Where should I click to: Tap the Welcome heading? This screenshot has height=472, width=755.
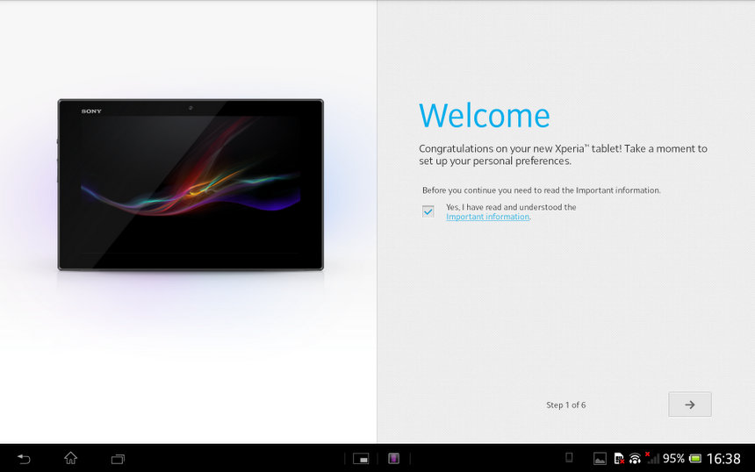[484, 116]
